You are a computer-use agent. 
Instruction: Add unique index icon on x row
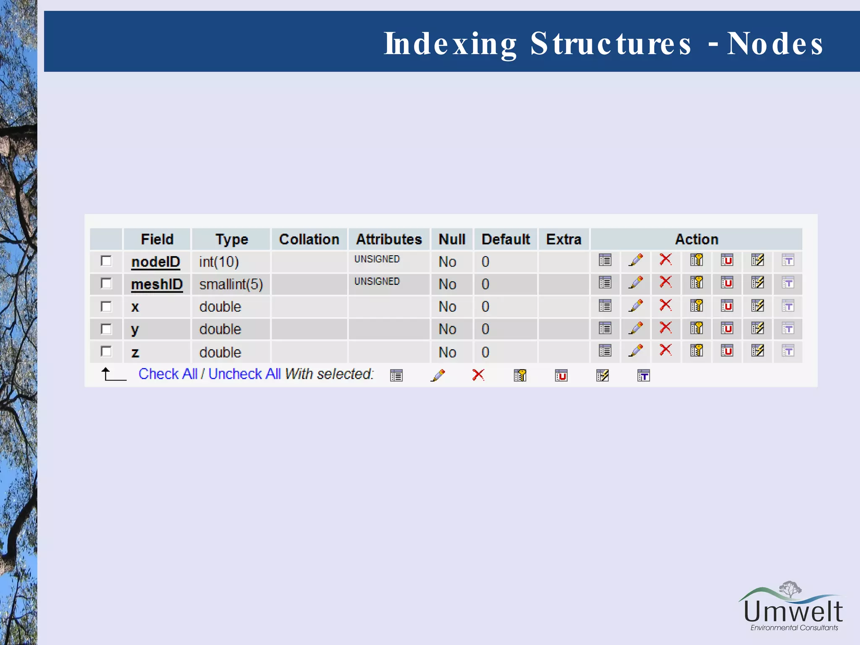pyautogui.click(x=727, y=306)
